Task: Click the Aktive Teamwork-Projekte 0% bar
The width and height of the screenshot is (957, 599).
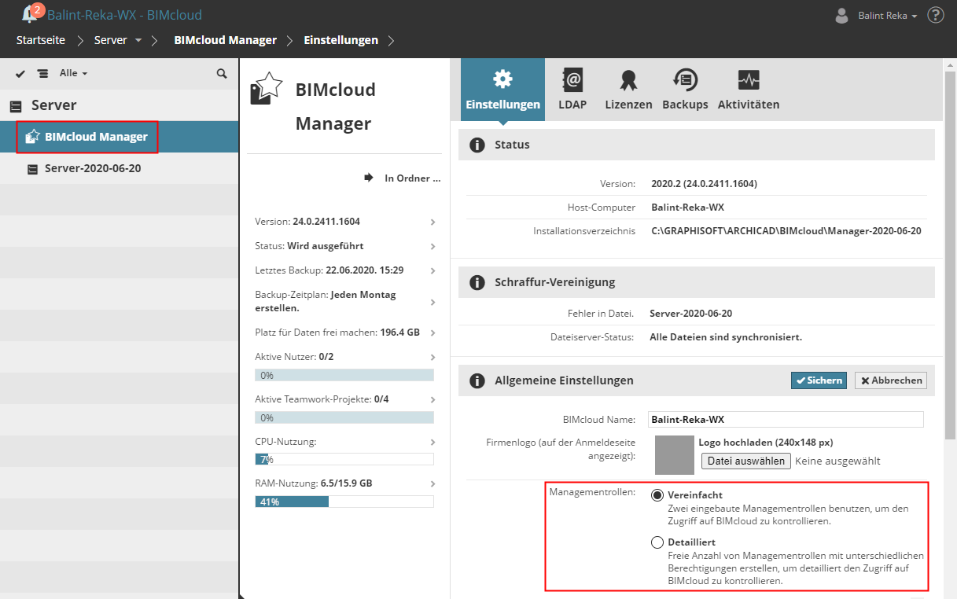Action: tap(344, 417)
